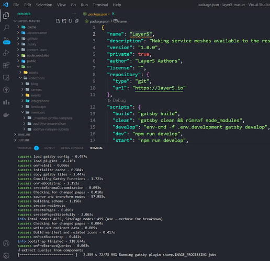This screenshot has width=270, height=261.
Task: Open the Selection menu
Action: point(44,5)
